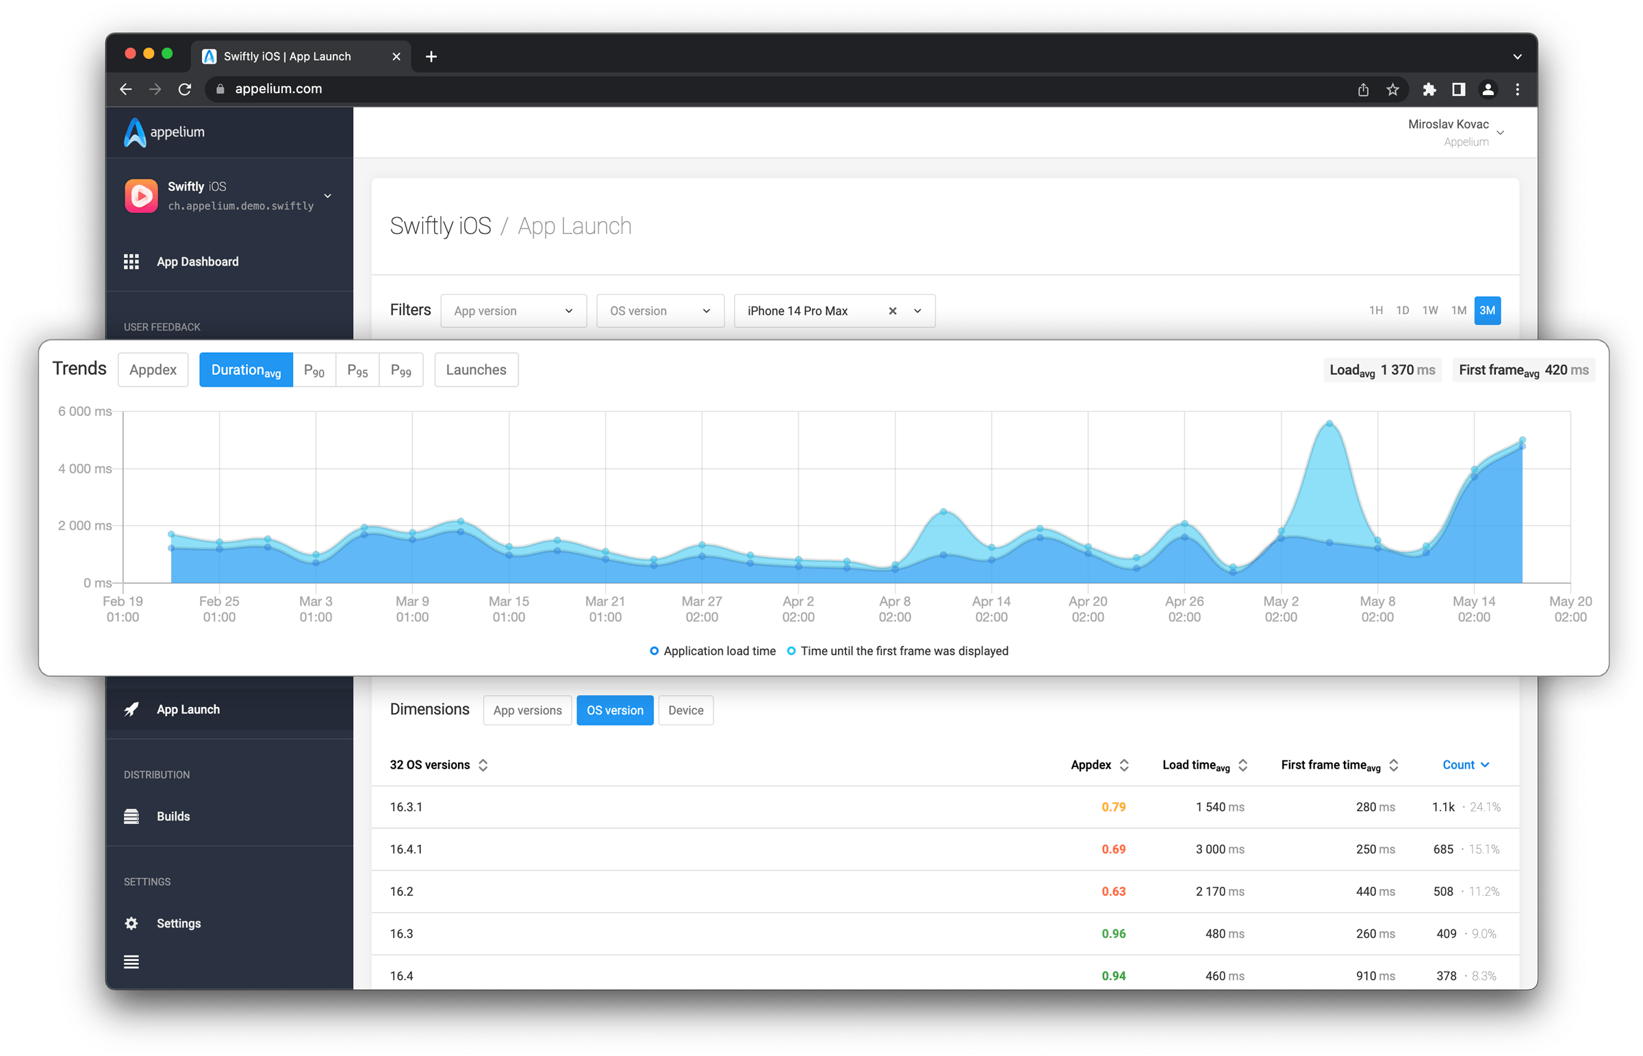Select the 1W time range
The height and width of the screenshot is (1056, 1643).
click(1429, 311)
